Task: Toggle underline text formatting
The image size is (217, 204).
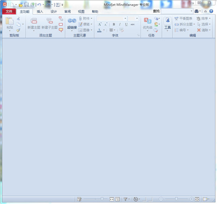Action: point(126,24)
